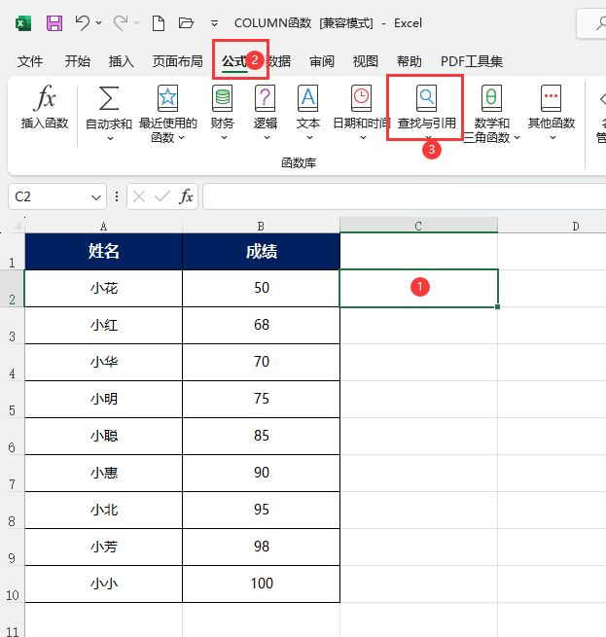The height and width of the screenshot is (637, 606).
Task: Expand the 文本 dropdown arrow
Action: point(309,138)
